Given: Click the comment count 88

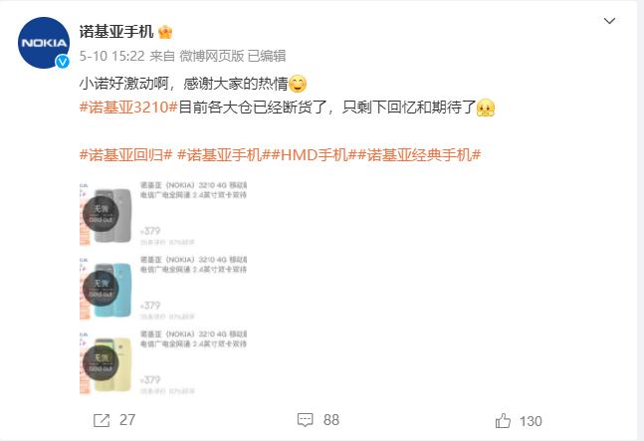Looking at the screenshot, I should [331, 420].
